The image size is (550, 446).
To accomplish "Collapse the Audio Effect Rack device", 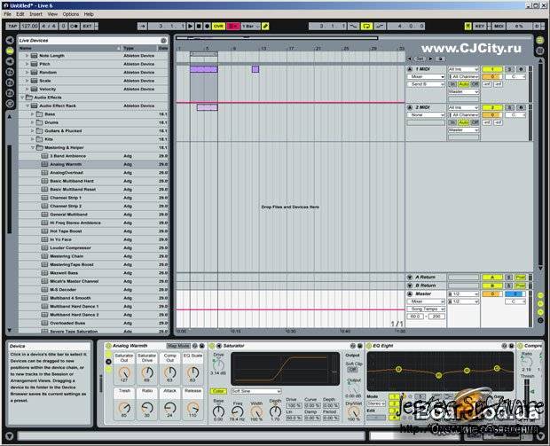I will coord(27,106).
